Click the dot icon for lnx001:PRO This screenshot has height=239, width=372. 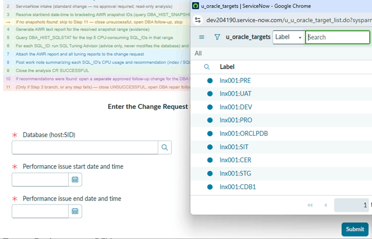pos(210,120)
